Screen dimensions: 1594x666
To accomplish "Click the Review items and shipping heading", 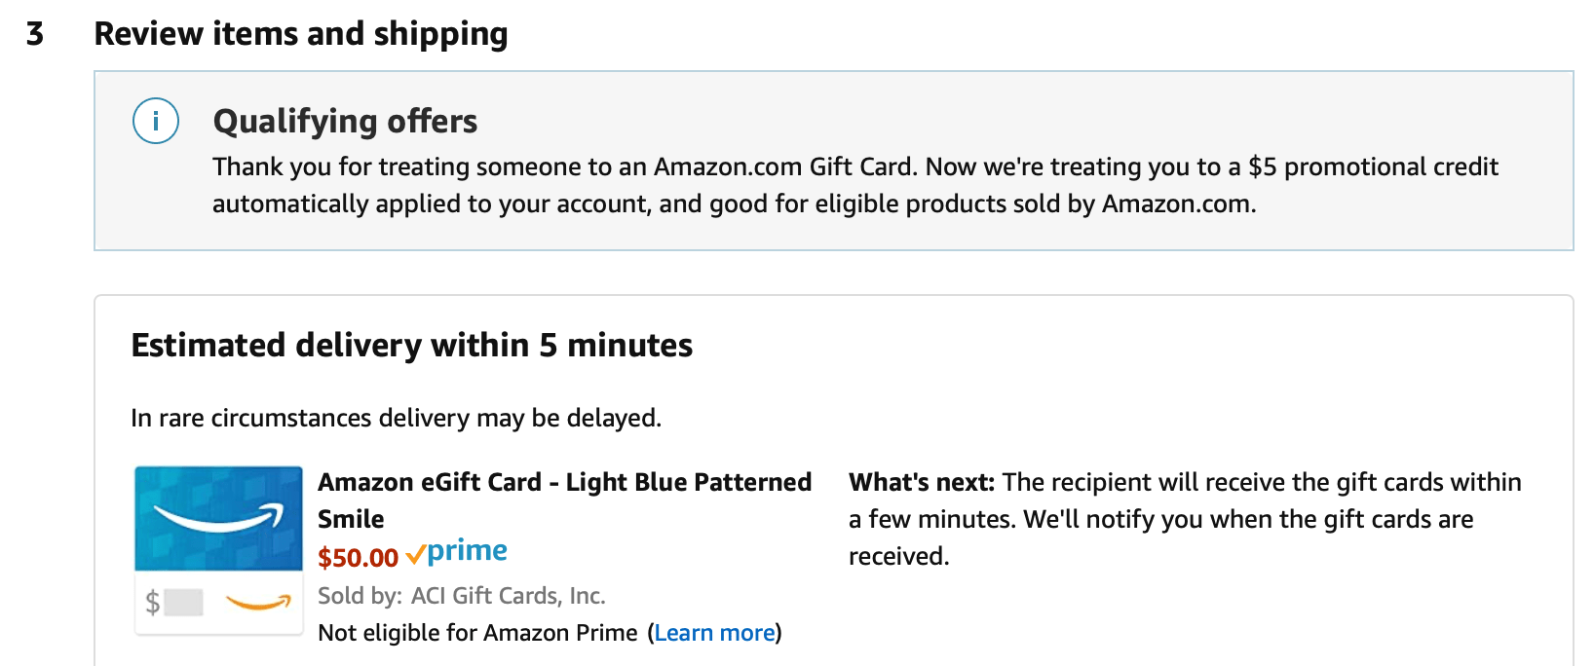I will (x=301, y=33).
